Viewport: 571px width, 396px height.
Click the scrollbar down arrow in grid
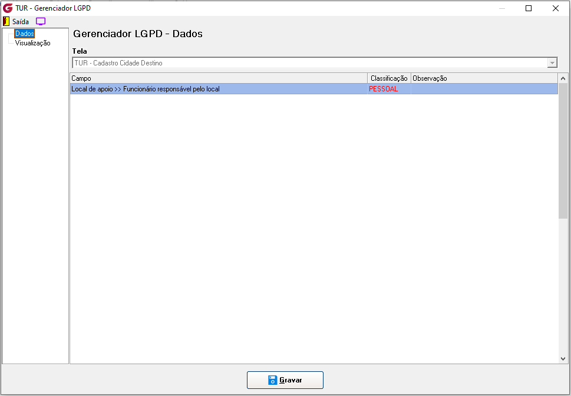563,359
